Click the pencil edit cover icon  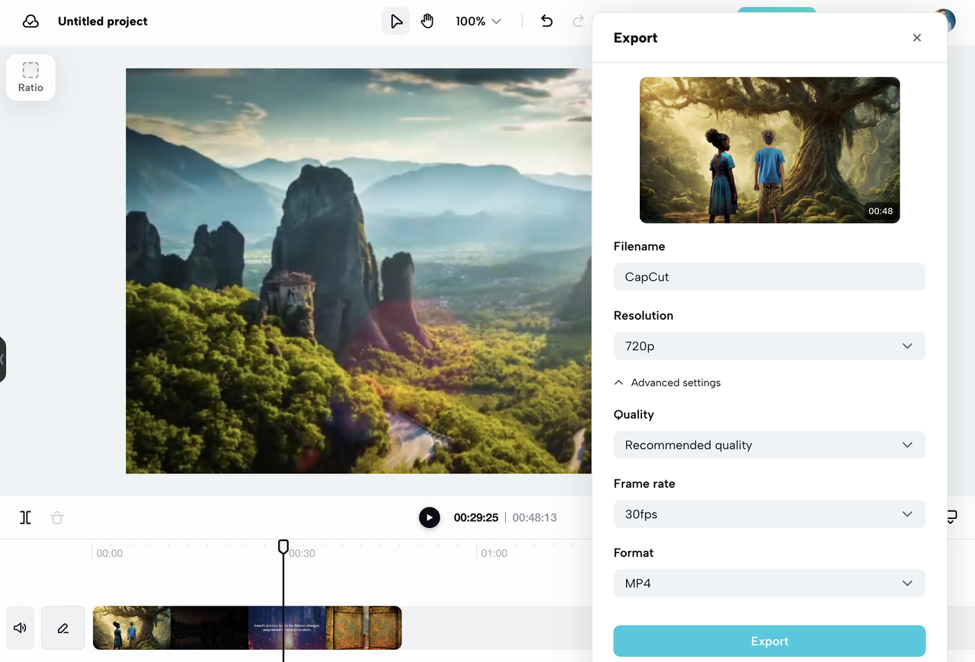pos(63,628)
